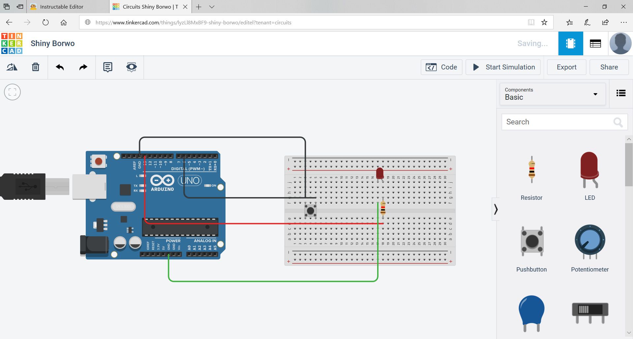Click the Tinkercad logo
Viewport: 633px width, 339px height.
point(12,43)
